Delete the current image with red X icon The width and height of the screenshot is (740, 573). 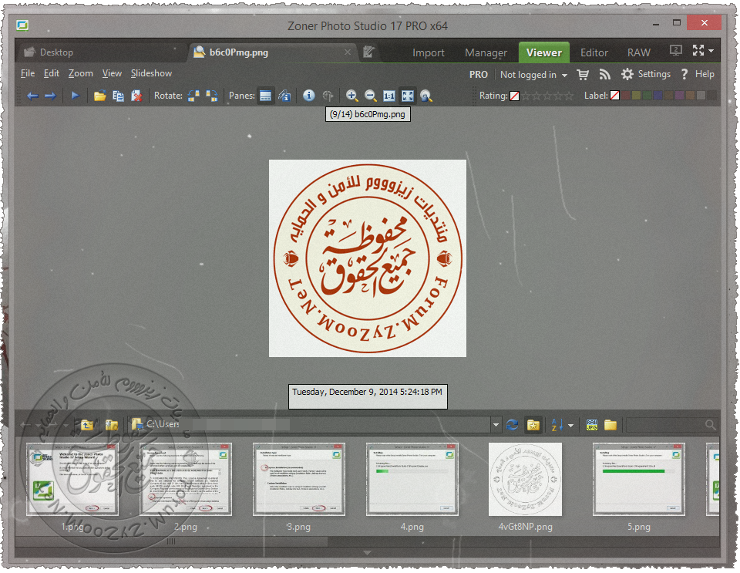click(x=136, y=96)
